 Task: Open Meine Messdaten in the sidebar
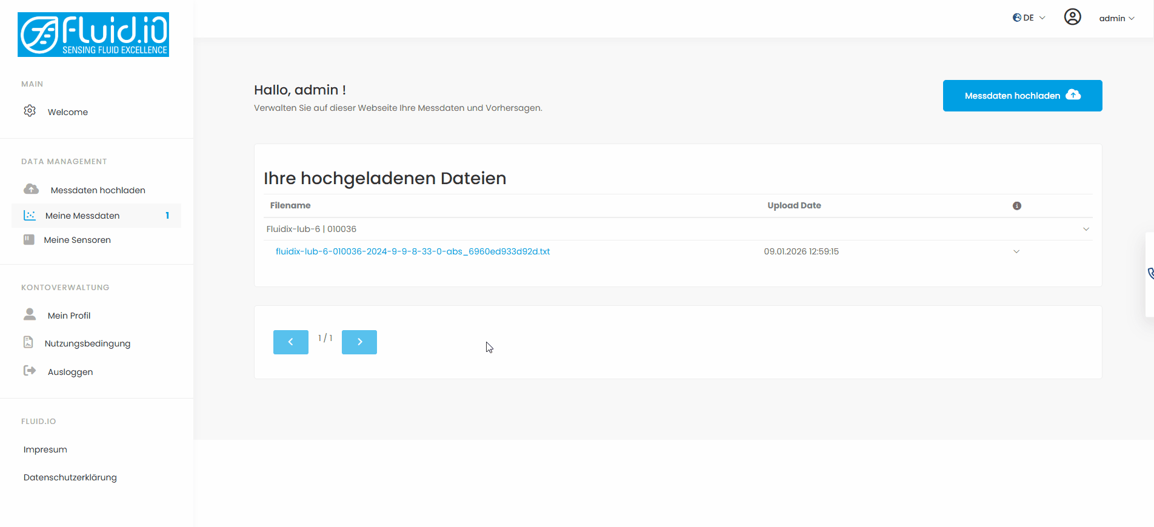pos(82,216)
